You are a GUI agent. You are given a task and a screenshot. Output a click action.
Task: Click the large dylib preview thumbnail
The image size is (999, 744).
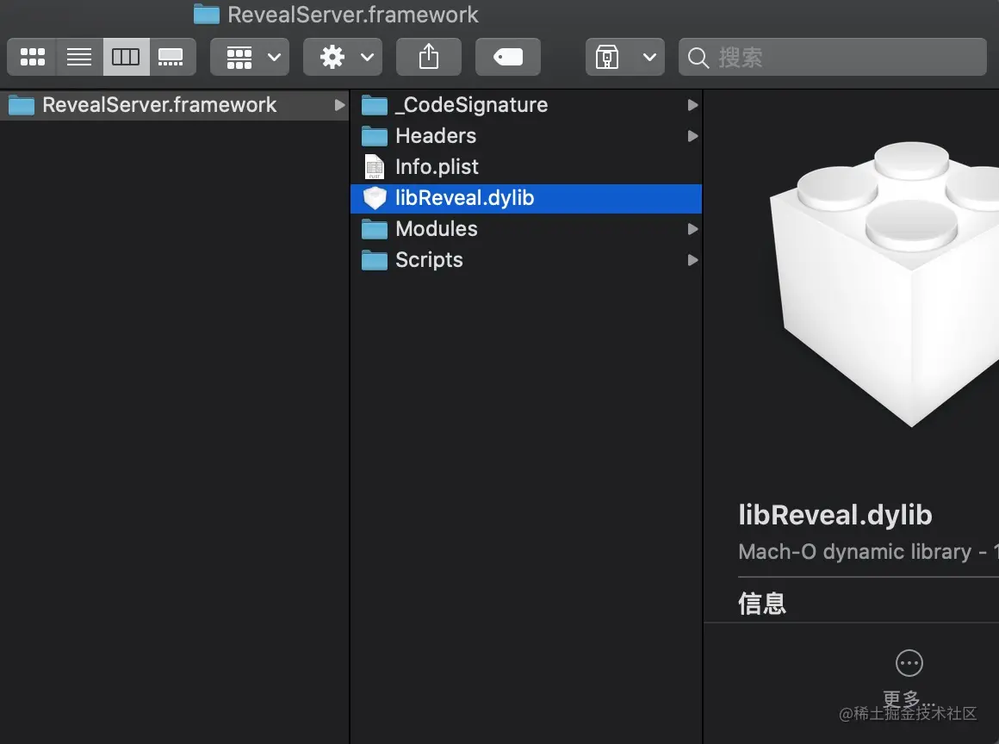coord(887,284)
